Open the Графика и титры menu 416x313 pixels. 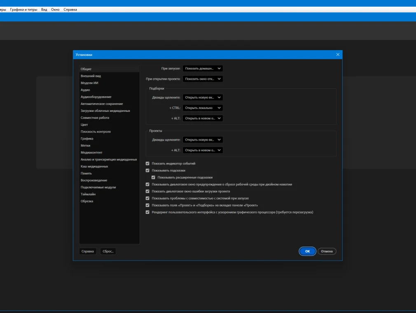23,9
